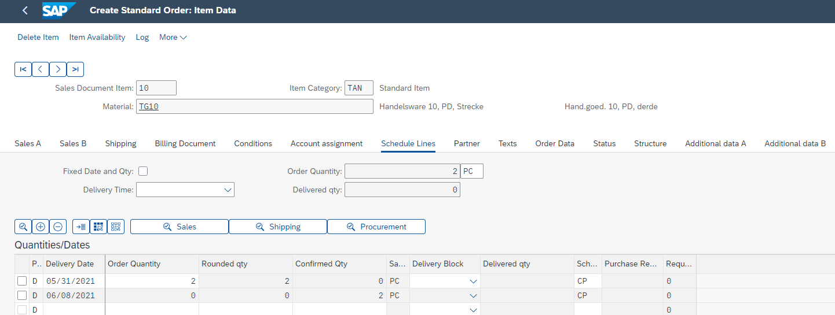Remove schedule line with minus icon

(x=58, y=227)
